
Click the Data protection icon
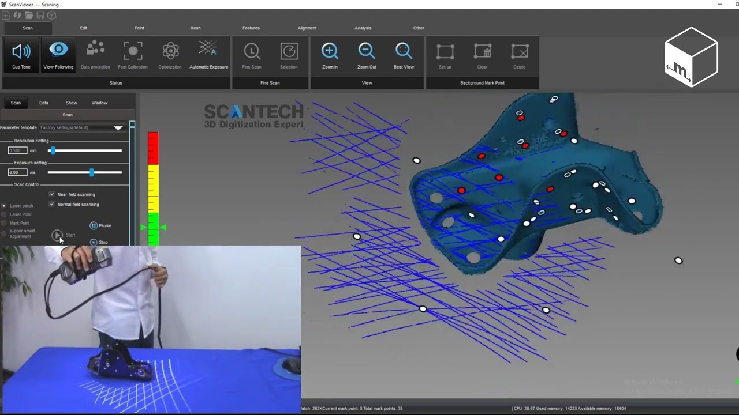pos(95,55)
